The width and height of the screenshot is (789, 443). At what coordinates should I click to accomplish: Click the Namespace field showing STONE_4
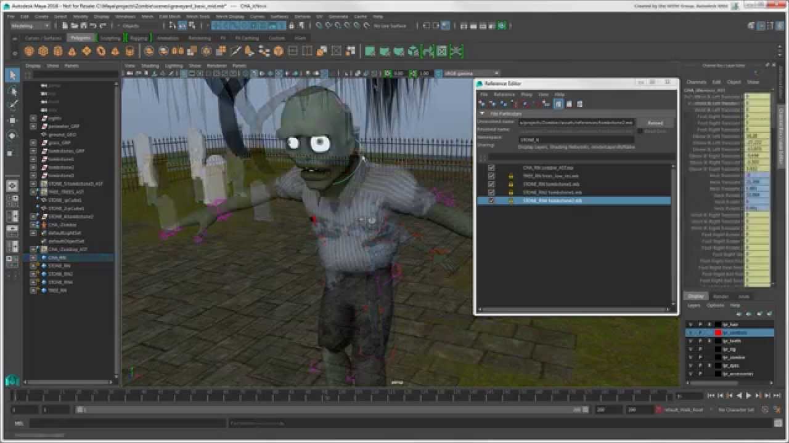coord(576,140)
